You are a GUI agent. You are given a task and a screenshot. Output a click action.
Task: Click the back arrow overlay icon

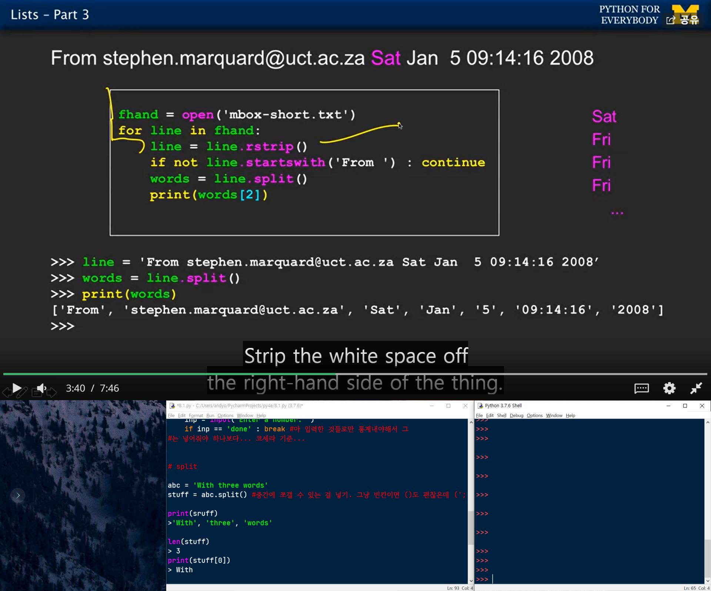7,392
